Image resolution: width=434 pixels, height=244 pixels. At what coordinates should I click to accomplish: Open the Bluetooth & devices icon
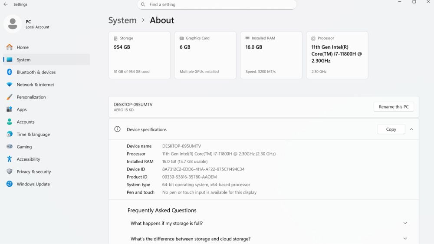[x=10, y=72]
